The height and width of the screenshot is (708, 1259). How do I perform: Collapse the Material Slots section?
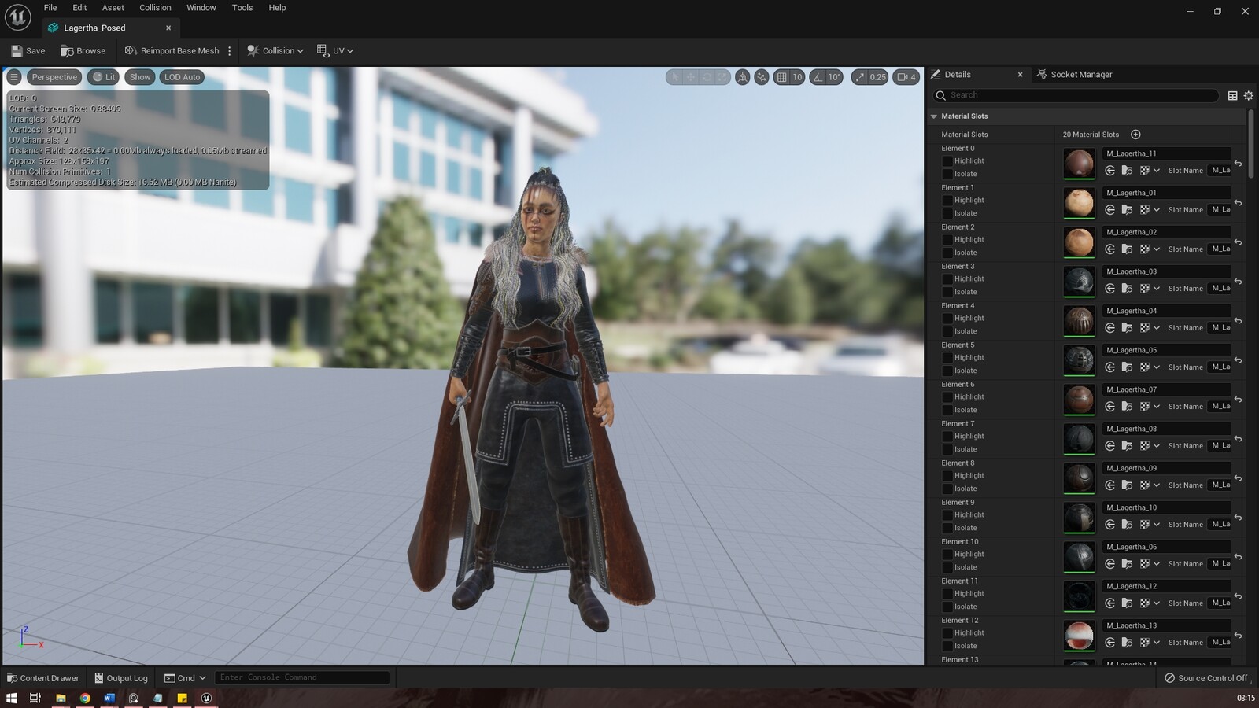point(934,116)
